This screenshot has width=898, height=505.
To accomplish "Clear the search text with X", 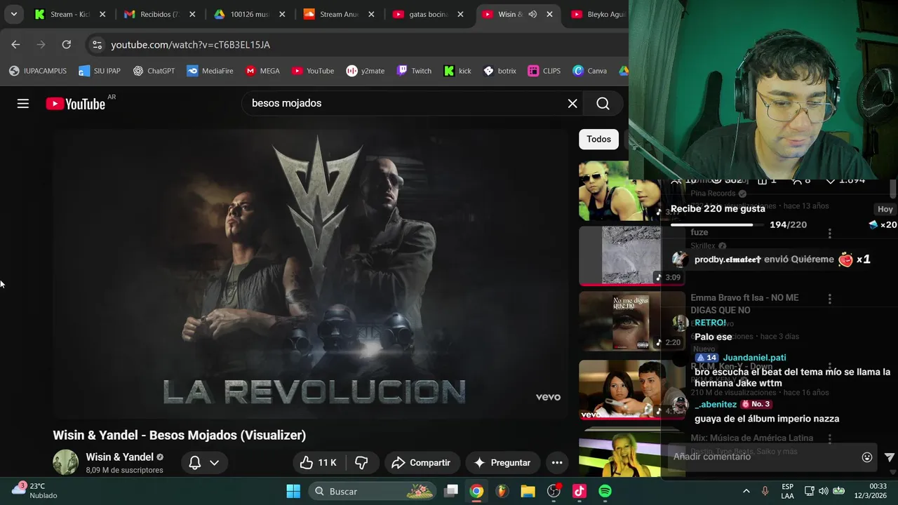I will coord(572,104).
